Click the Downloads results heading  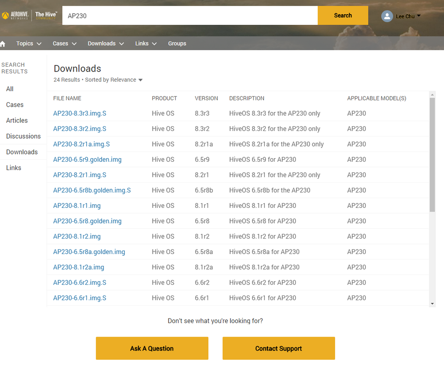tap(77, 68)
